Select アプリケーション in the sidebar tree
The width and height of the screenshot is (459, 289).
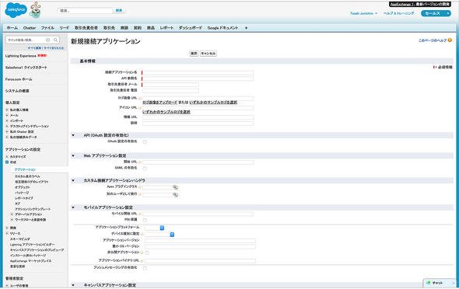(x=25, y=169)
